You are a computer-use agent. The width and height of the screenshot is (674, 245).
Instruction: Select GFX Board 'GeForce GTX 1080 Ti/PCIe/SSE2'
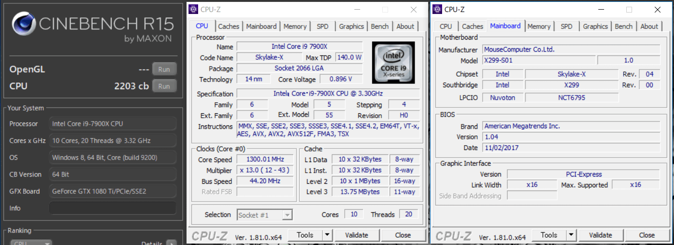point(113,191)
